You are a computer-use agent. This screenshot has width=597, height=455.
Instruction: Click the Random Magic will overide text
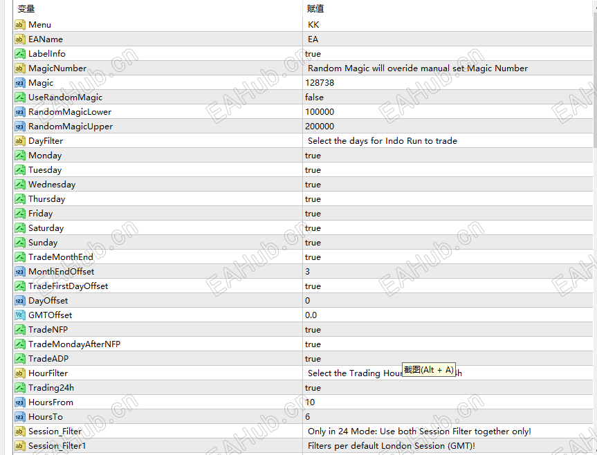pos(418,68)
